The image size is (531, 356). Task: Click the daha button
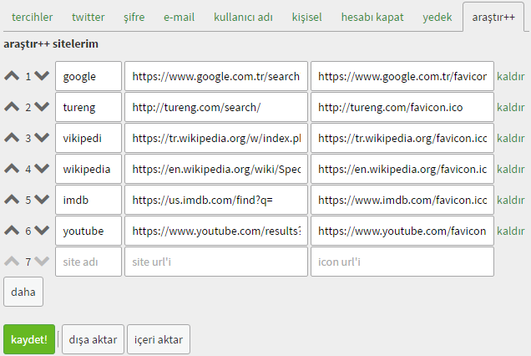(x=23, y=292)
